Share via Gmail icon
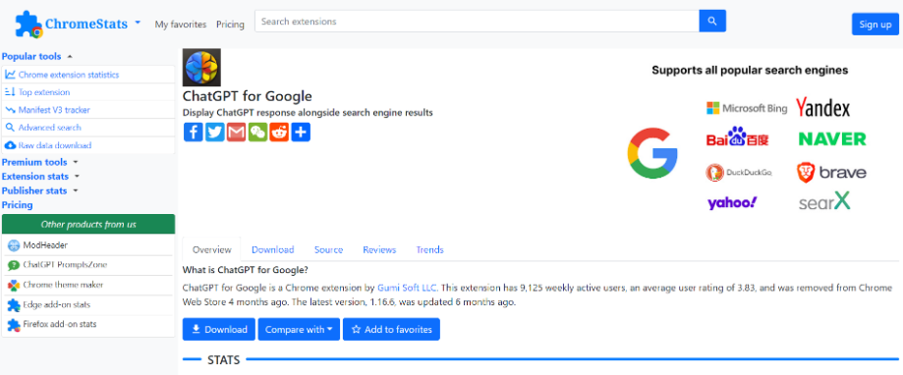Viewport: 903px width, 375px height. pyautogui.click(x=236, y=132)
